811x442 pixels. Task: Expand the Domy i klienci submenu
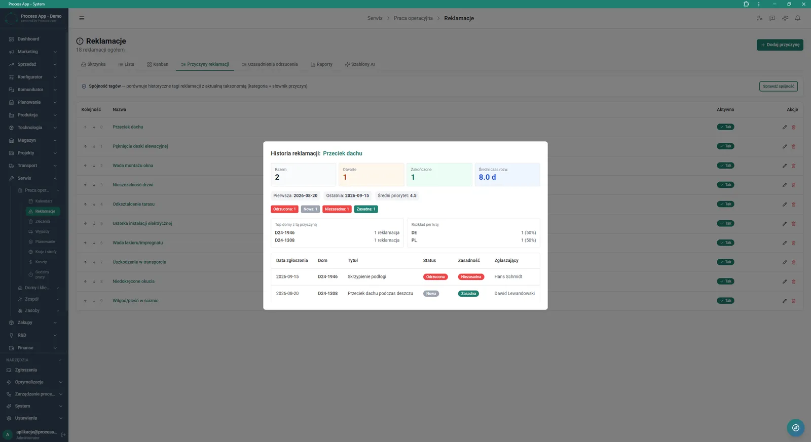(x=39, y=288)
